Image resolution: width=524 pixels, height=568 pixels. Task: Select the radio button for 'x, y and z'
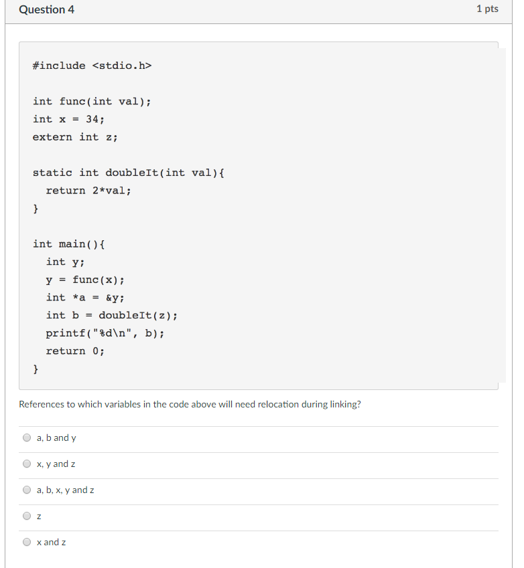coord(26,463)
